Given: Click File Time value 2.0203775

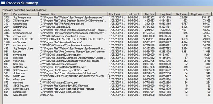Looking at the screenshot, I should 149,61.
